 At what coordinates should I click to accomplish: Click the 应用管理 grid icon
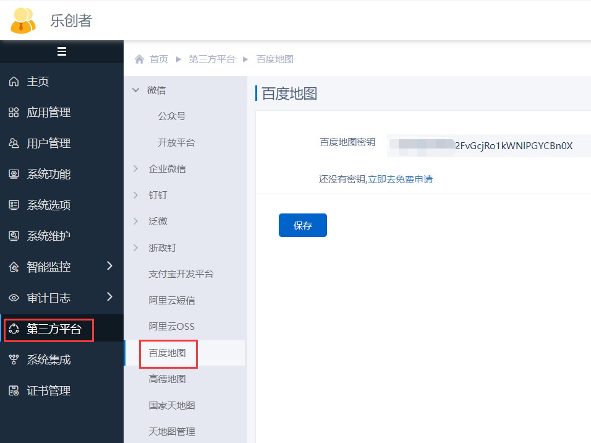[x=14, y=113]
